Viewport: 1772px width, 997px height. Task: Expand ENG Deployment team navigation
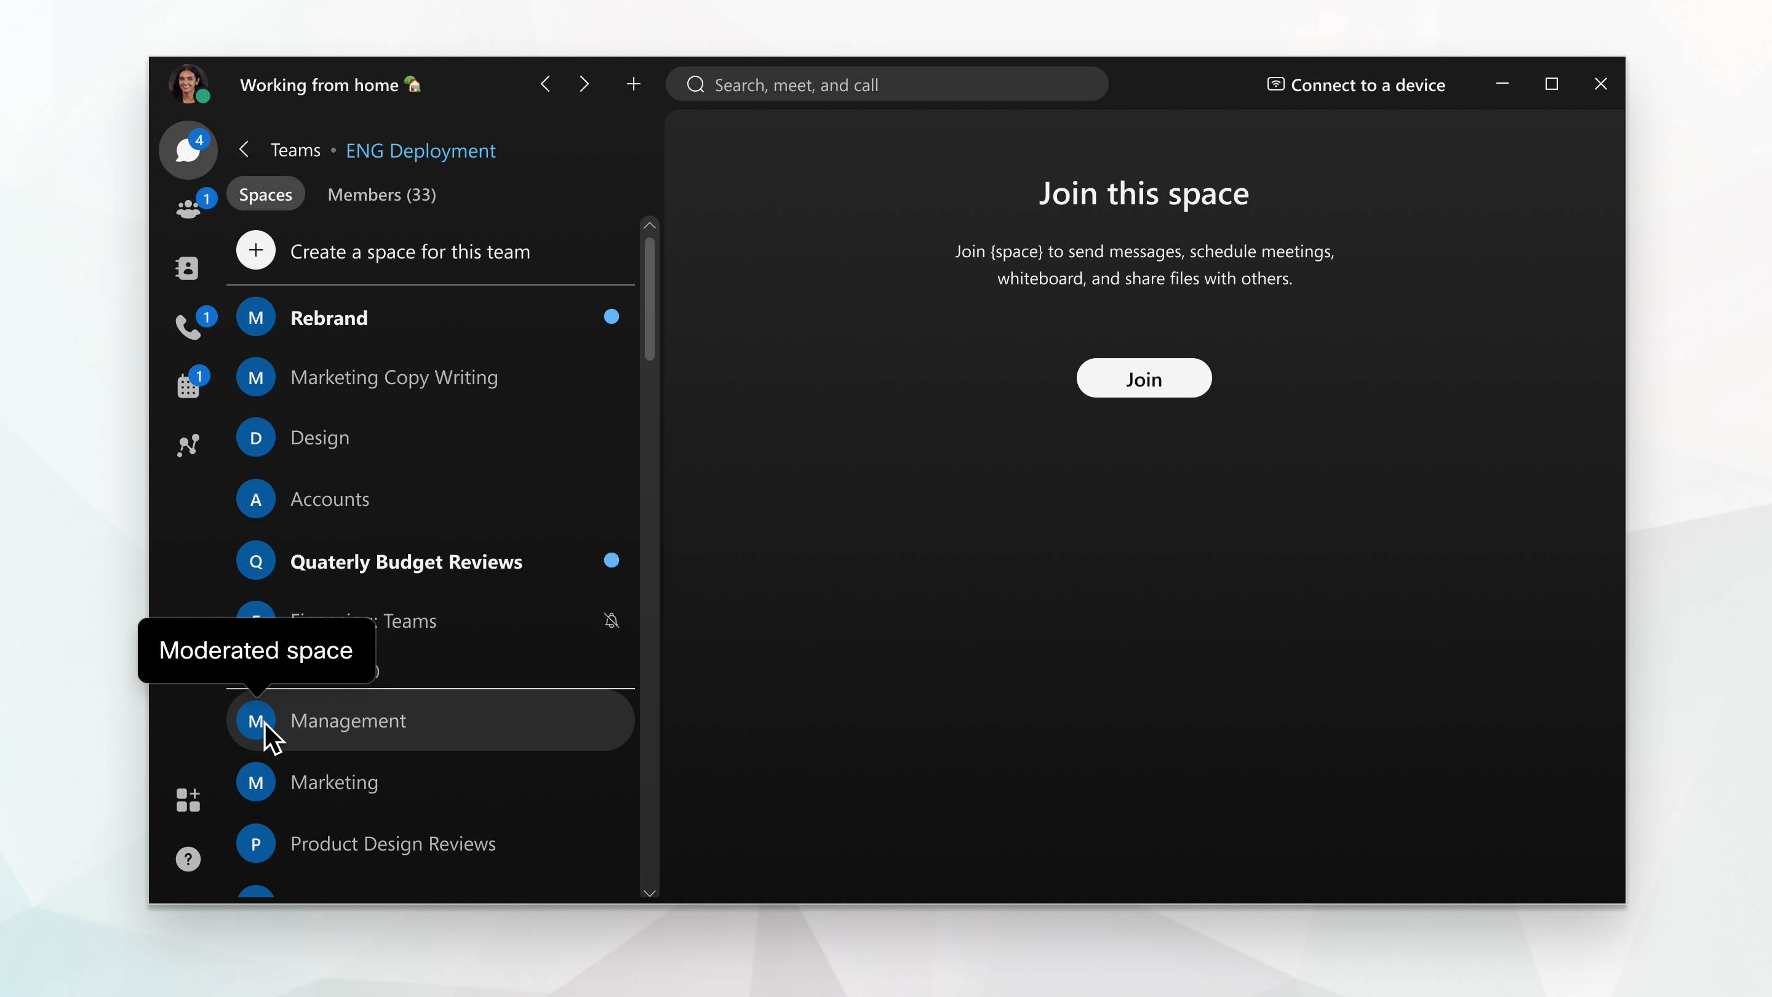point(420,150)
